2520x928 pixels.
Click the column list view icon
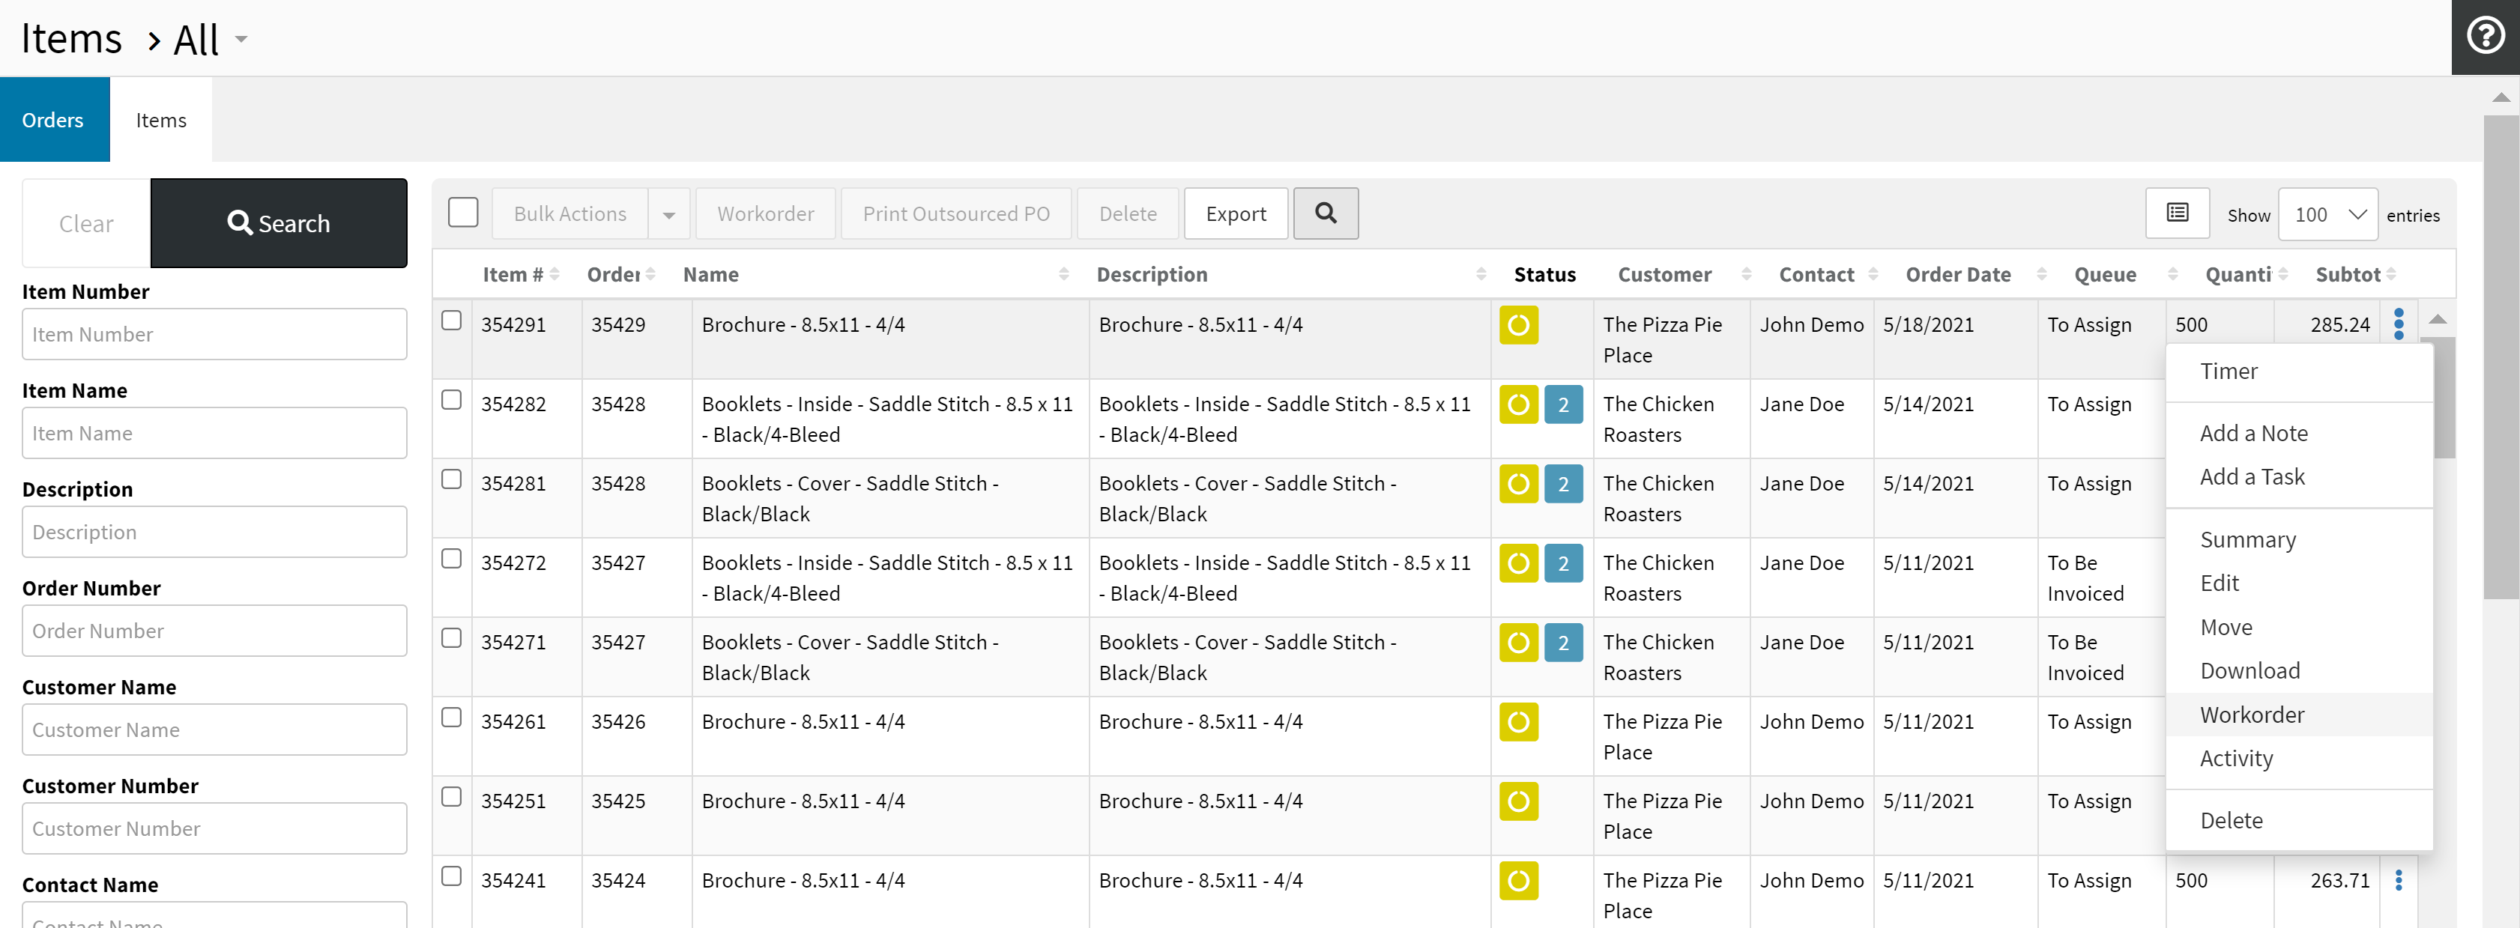click(x=2177, y=213)
